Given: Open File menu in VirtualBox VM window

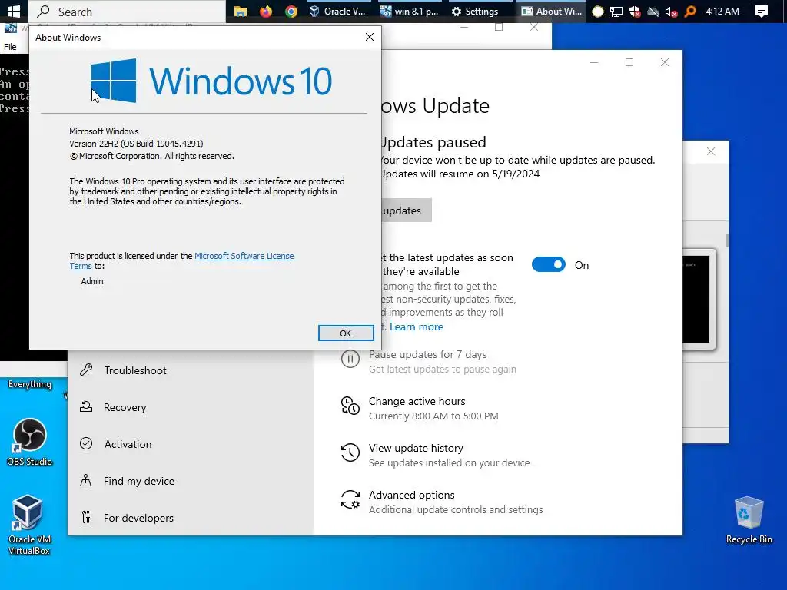Looking at the screenshot, I should click(x=10, y=47).
